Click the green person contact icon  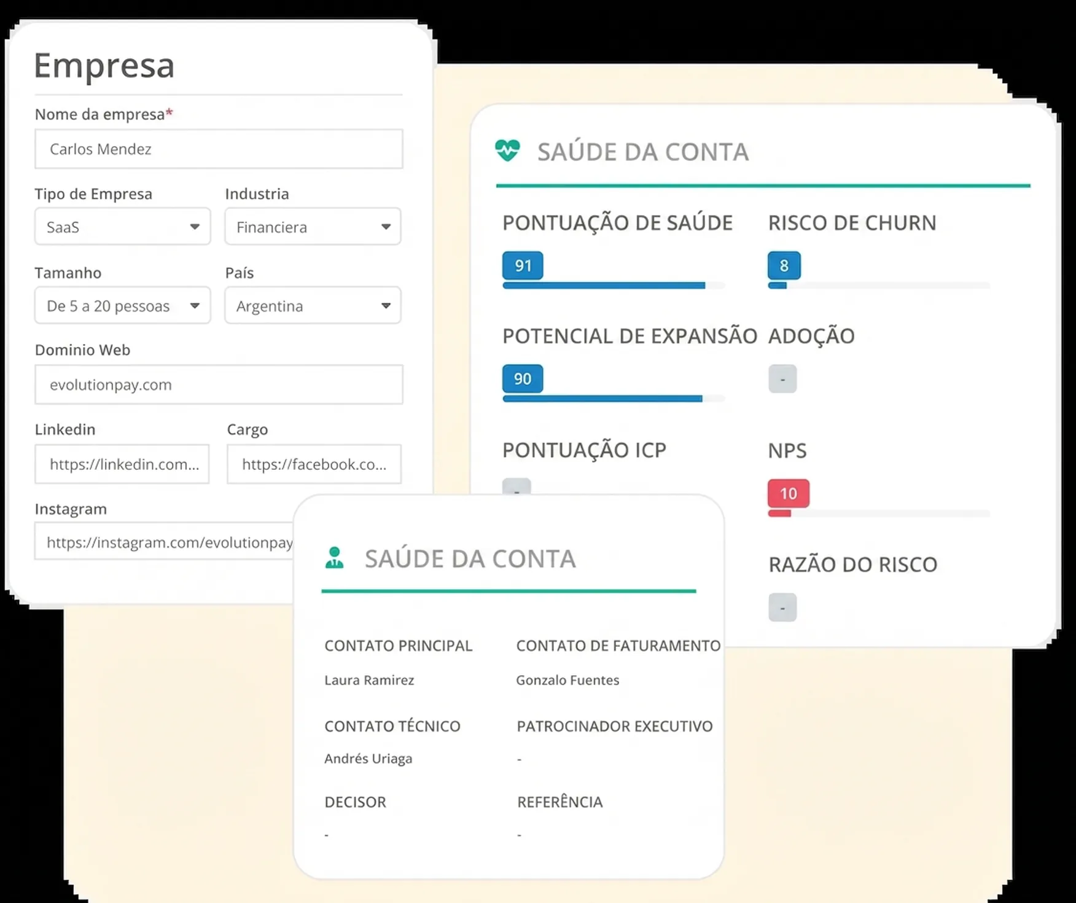pos(335,558)
